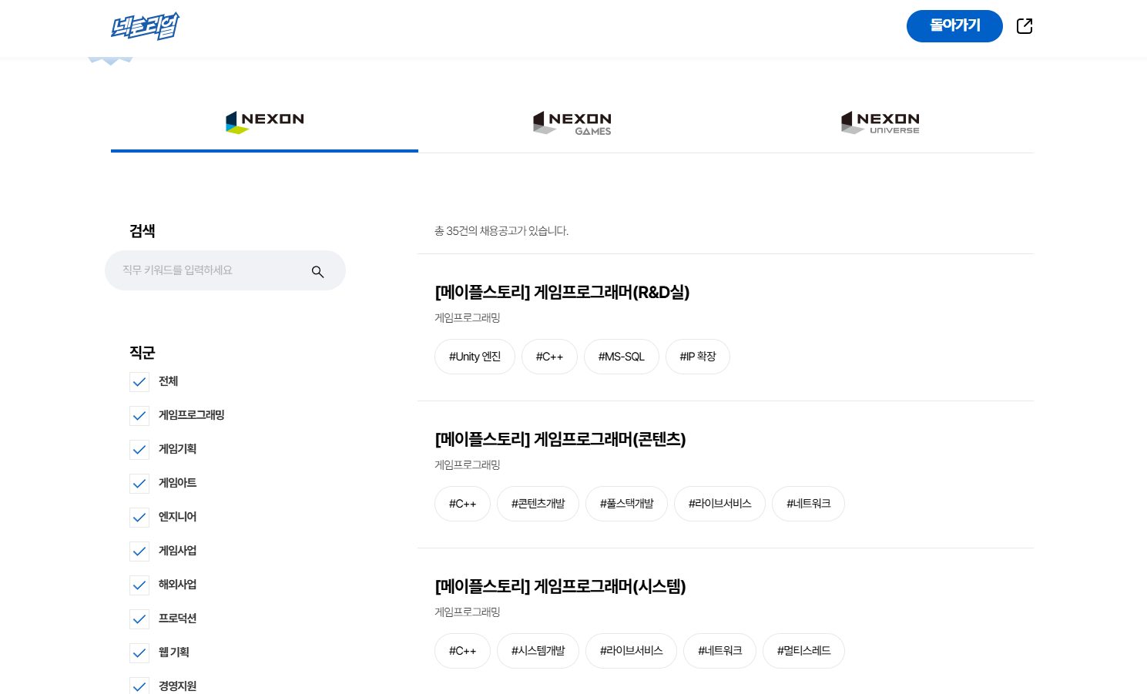Click the #풀스택개발 tag
This screenshot has height=694, width=1147.
point(626,504)
